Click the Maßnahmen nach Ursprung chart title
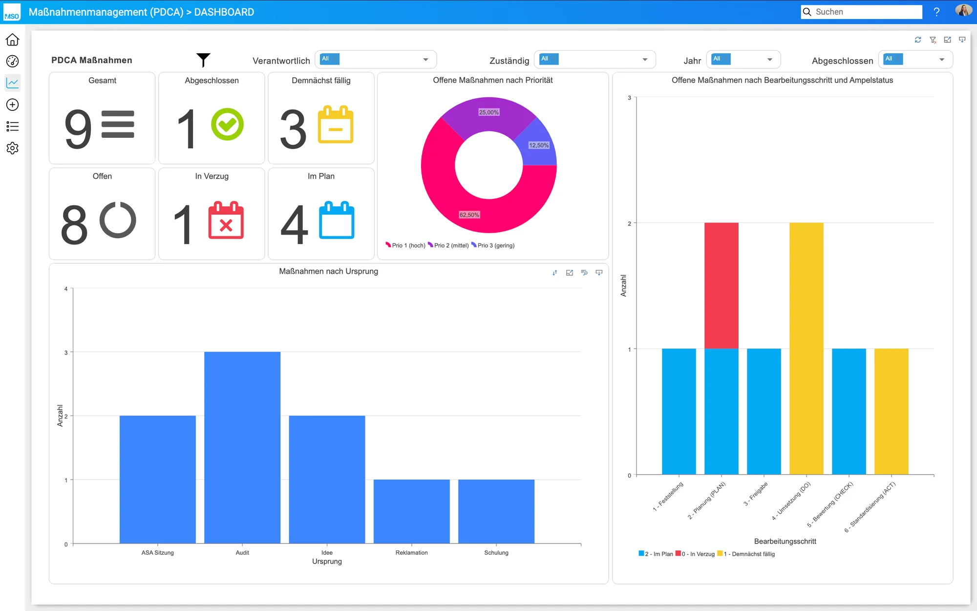Image resolution: width=977 pixels, height=611 pixels. click(x=328, y=271)
